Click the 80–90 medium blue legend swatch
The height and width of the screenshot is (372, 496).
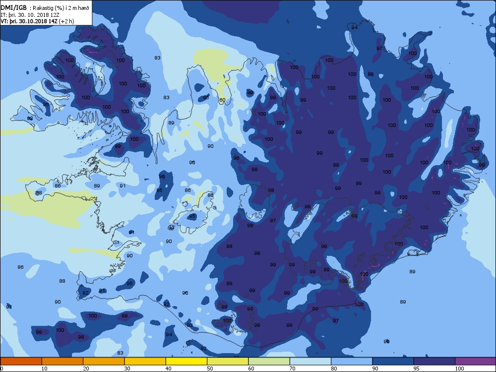click(x=352, y=361)
